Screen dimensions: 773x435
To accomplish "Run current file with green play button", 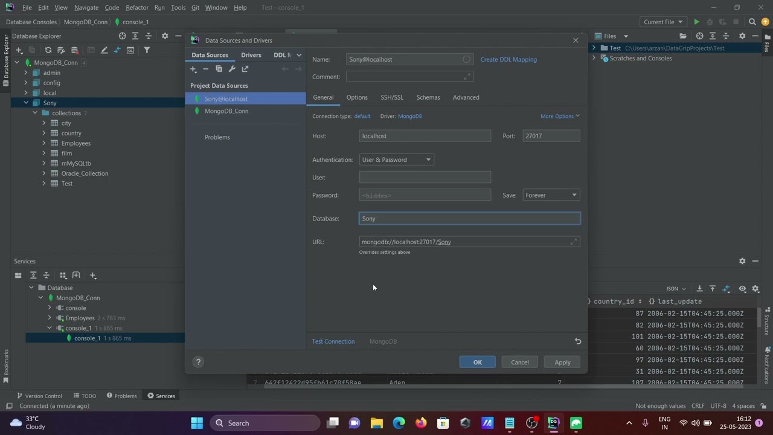I will pos(696,22).
